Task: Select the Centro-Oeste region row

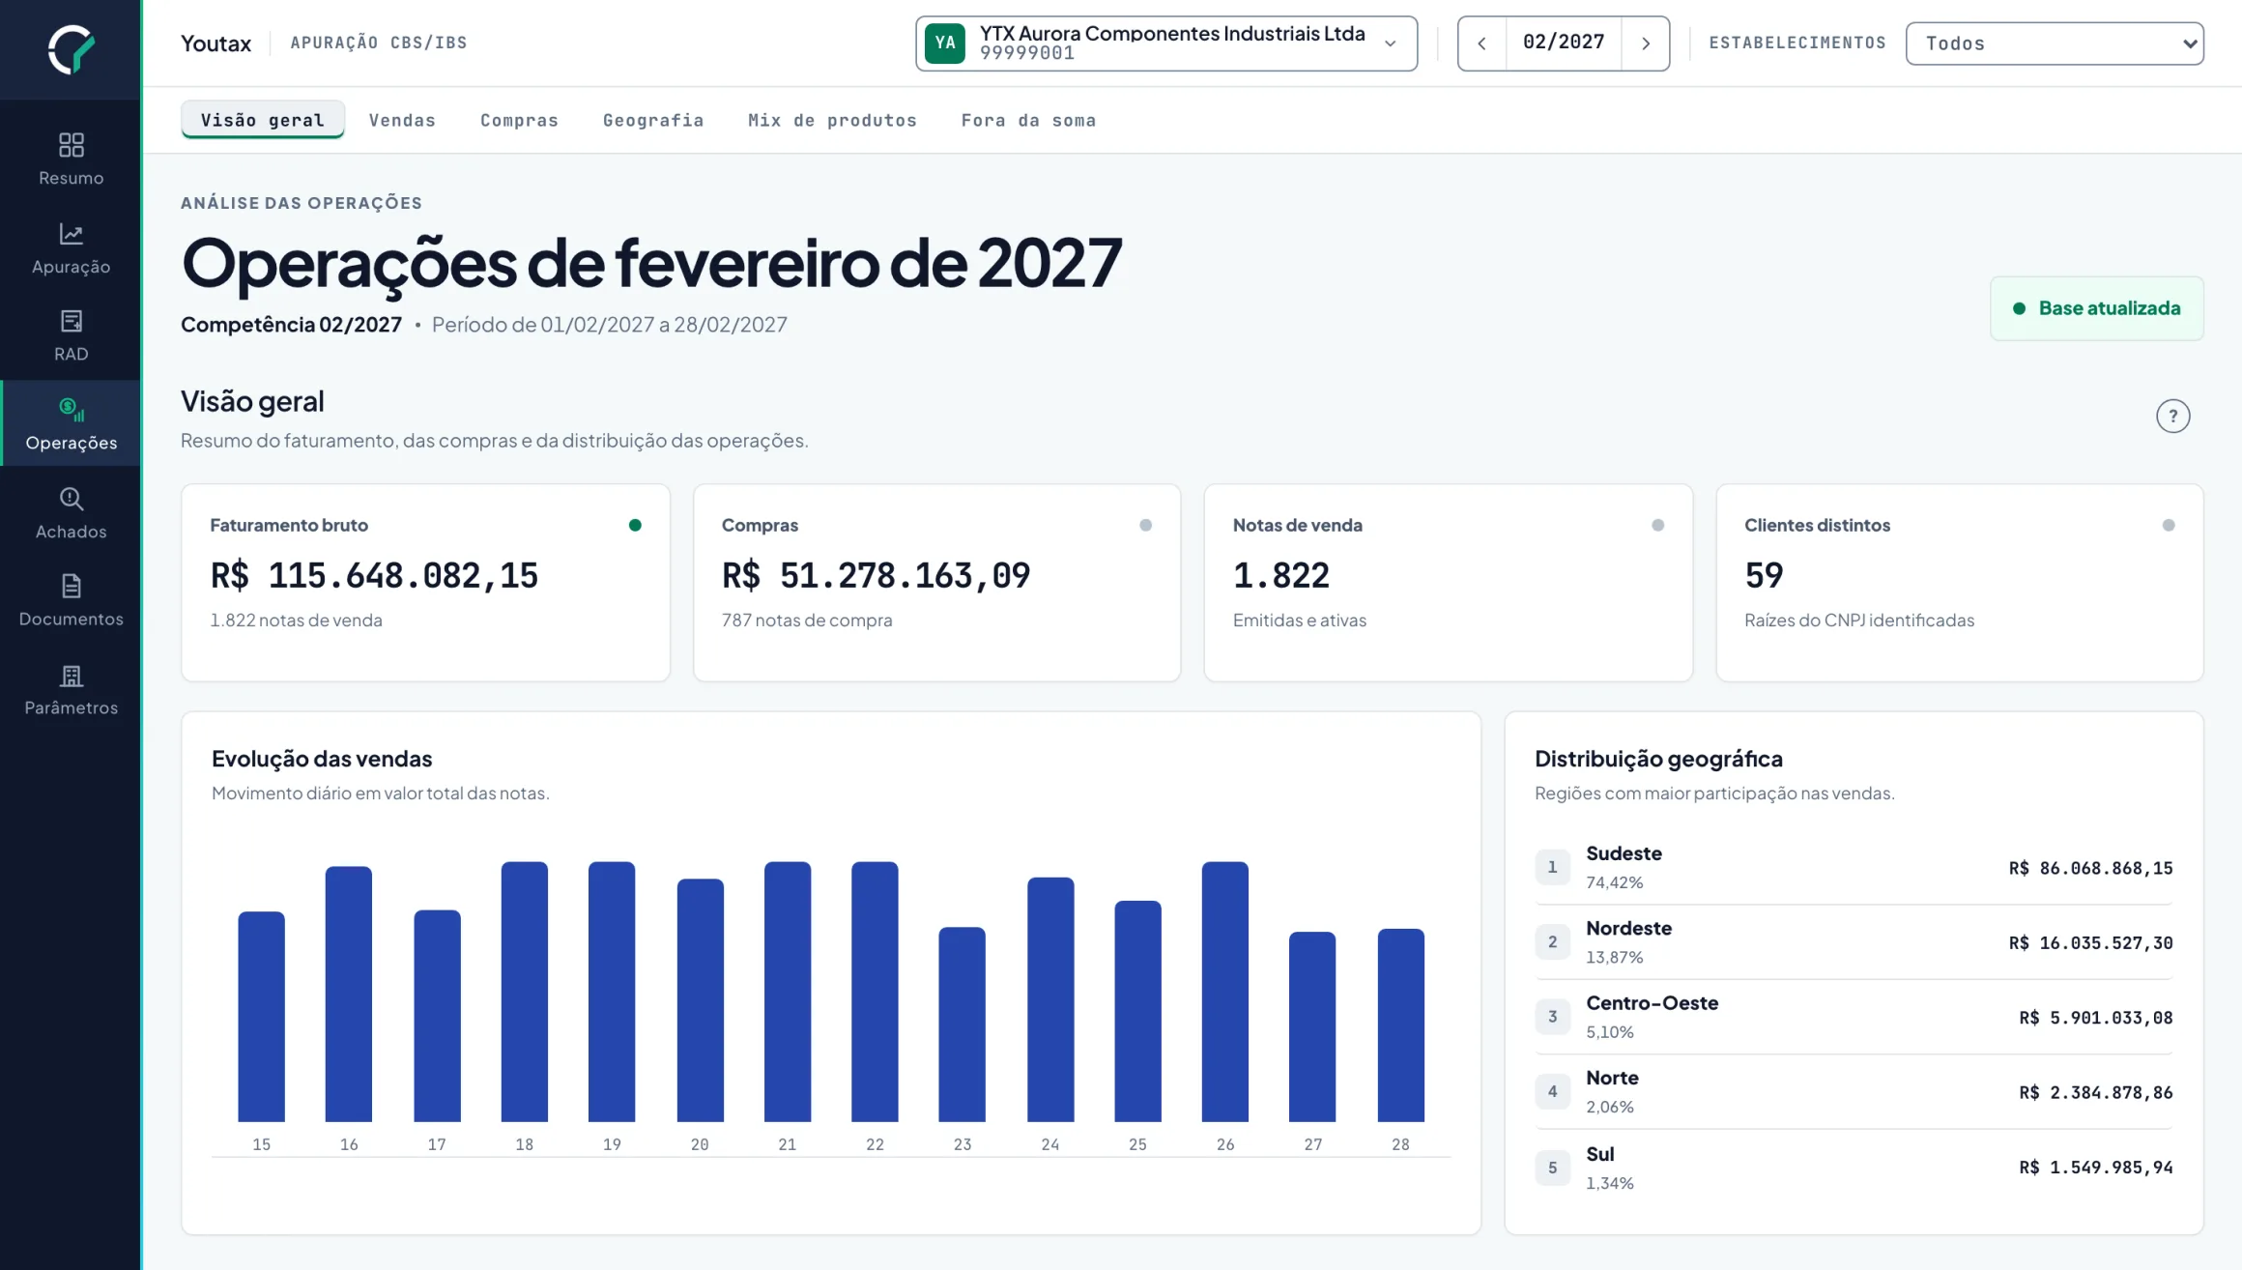Action: point(1854,1017)
